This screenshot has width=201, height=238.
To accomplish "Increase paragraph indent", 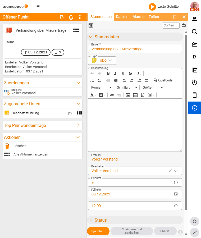I will (x=116, y=80).
